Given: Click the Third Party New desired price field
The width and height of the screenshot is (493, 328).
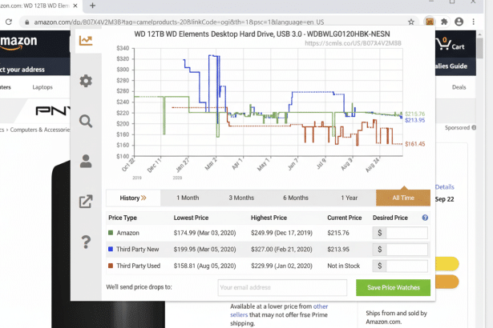Looking at the screenshot, I should coord(407,250).
